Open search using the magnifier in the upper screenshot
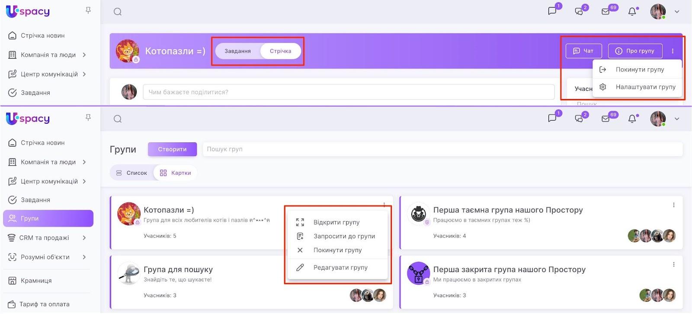 coord(118,12)
